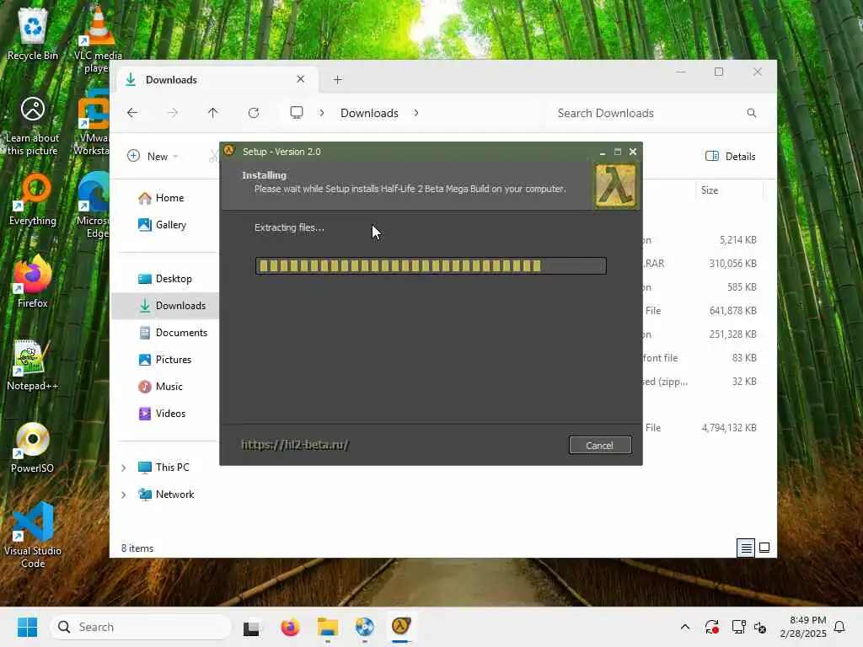The height and width of the screenshot is (647, 863).
Task: Select the Visual Studio Code desktop icon
Action: 33,535
